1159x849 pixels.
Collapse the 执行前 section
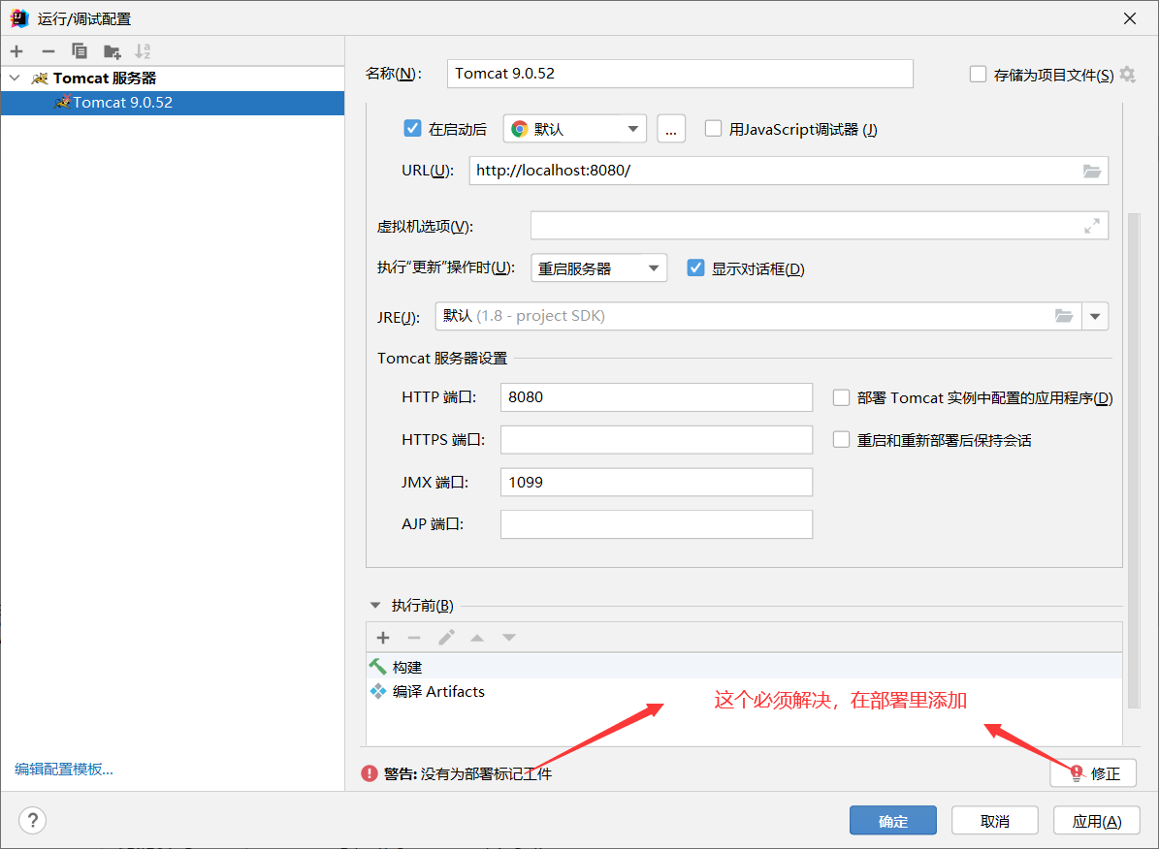tap(375, 605)
